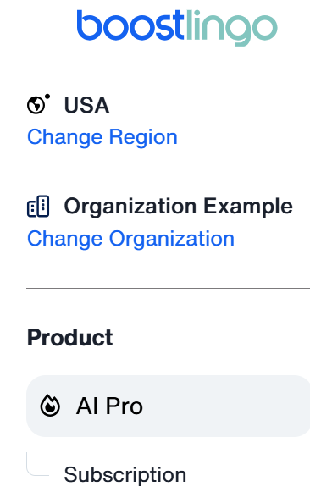Open the Change Region link

(102, 137)
